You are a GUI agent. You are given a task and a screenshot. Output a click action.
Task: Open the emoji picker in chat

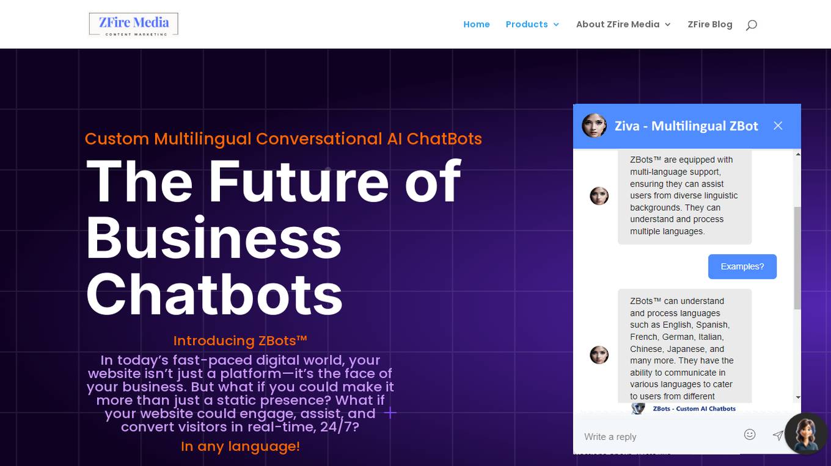pyautogui.click(x=750, y=434)
